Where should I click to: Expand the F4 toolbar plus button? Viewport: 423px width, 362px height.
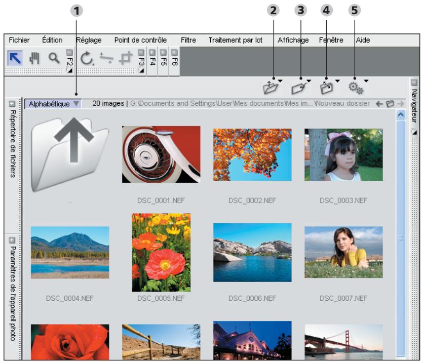tap(152, 52)
